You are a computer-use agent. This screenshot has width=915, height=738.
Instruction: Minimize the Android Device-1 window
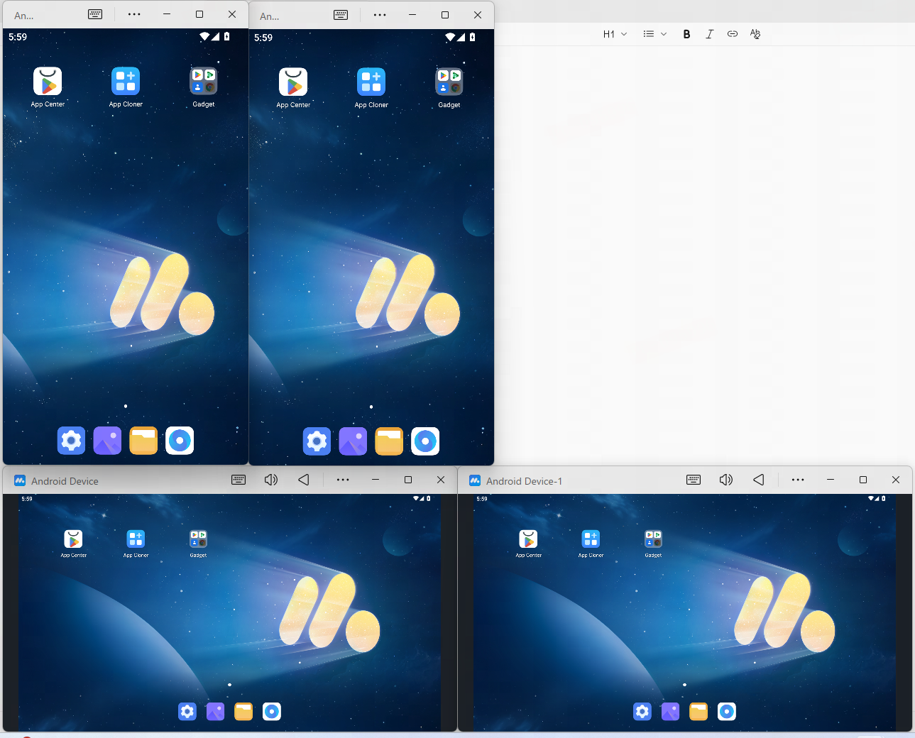(x=831, y=480)
